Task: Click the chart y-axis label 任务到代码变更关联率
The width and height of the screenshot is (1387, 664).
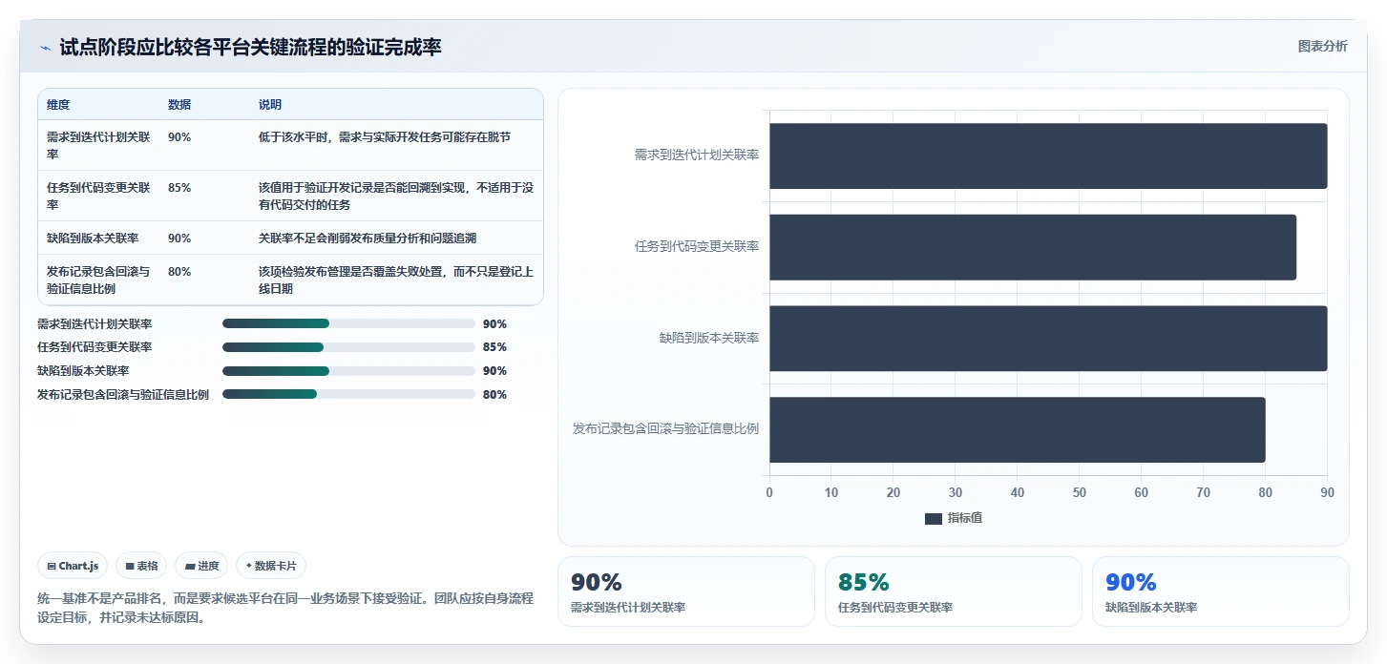Action: click(697, 247)
